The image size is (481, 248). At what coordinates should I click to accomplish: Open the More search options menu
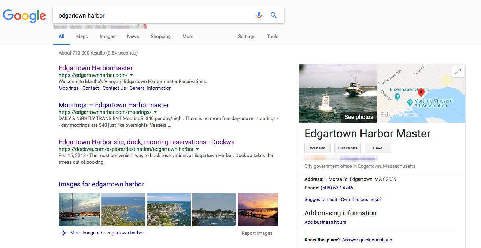pyautogui.click(x=188, y=37)
